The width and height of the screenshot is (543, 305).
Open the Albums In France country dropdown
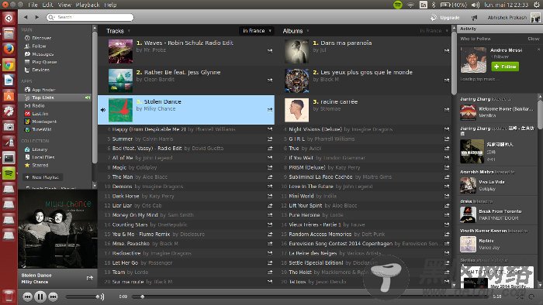434,31
